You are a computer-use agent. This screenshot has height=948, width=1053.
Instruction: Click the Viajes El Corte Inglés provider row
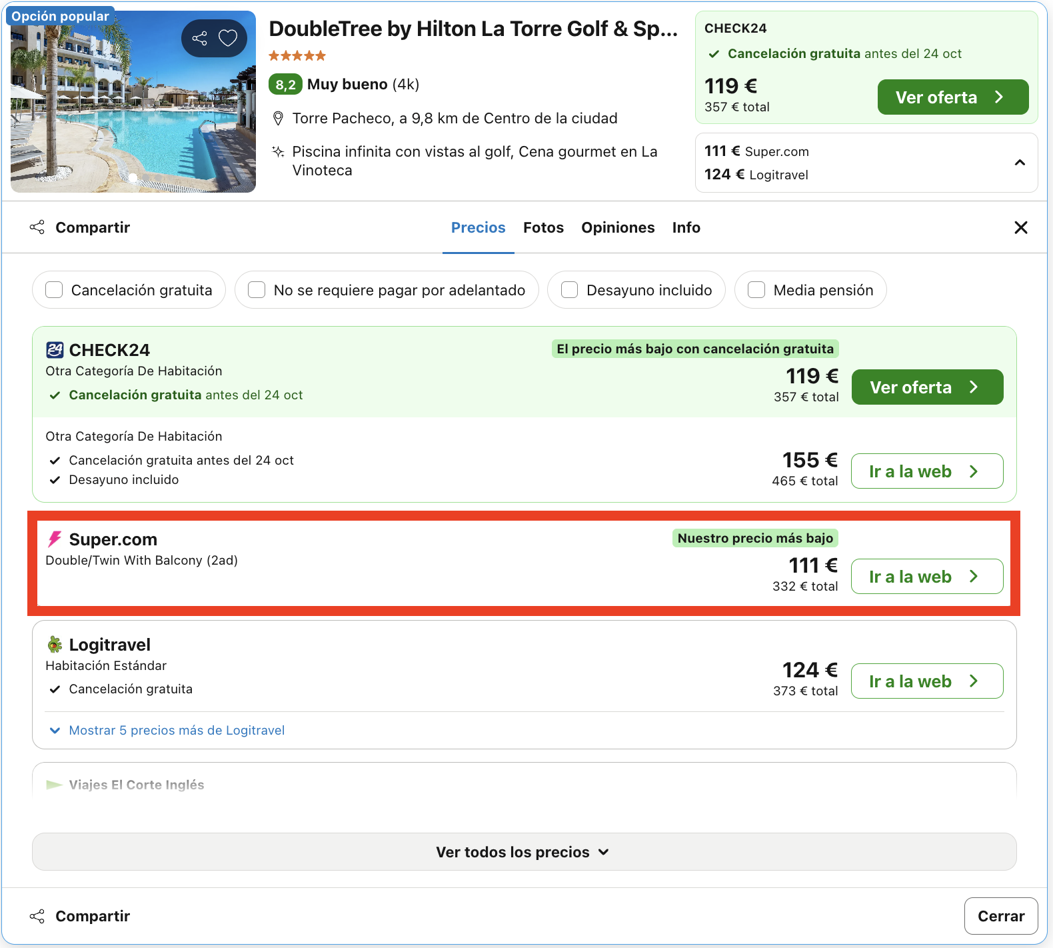[x=524, y=784]
